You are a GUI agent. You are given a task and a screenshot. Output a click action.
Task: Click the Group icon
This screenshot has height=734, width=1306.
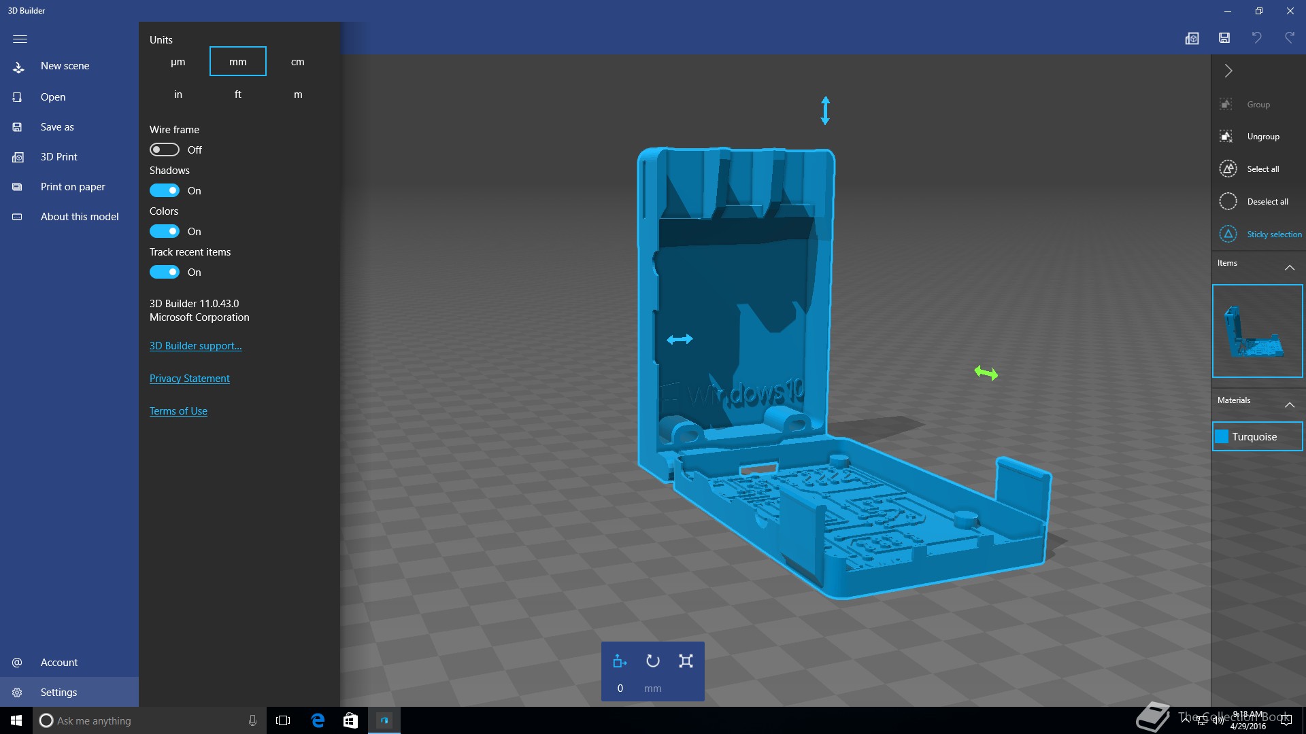coord(1226,105)
